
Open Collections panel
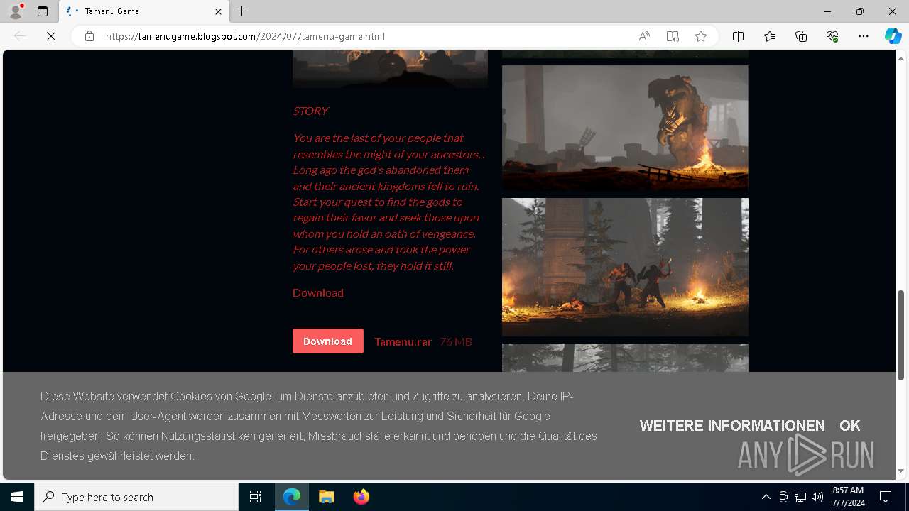coord(801,36)
